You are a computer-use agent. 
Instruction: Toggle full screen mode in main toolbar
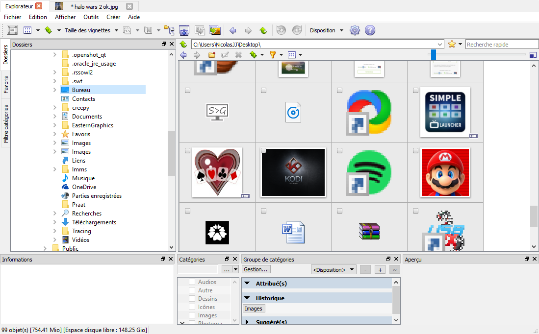(x=12, y=30)
